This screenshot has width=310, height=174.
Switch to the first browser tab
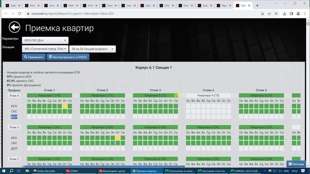[13, 5]
